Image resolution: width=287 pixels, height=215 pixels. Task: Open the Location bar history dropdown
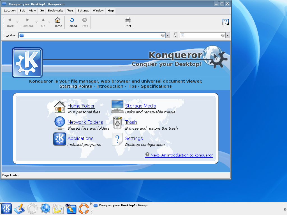click(x=168, y=35)
